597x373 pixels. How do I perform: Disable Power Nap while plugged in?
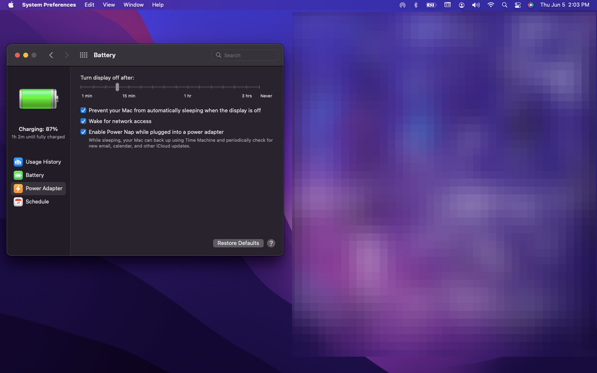83,132
